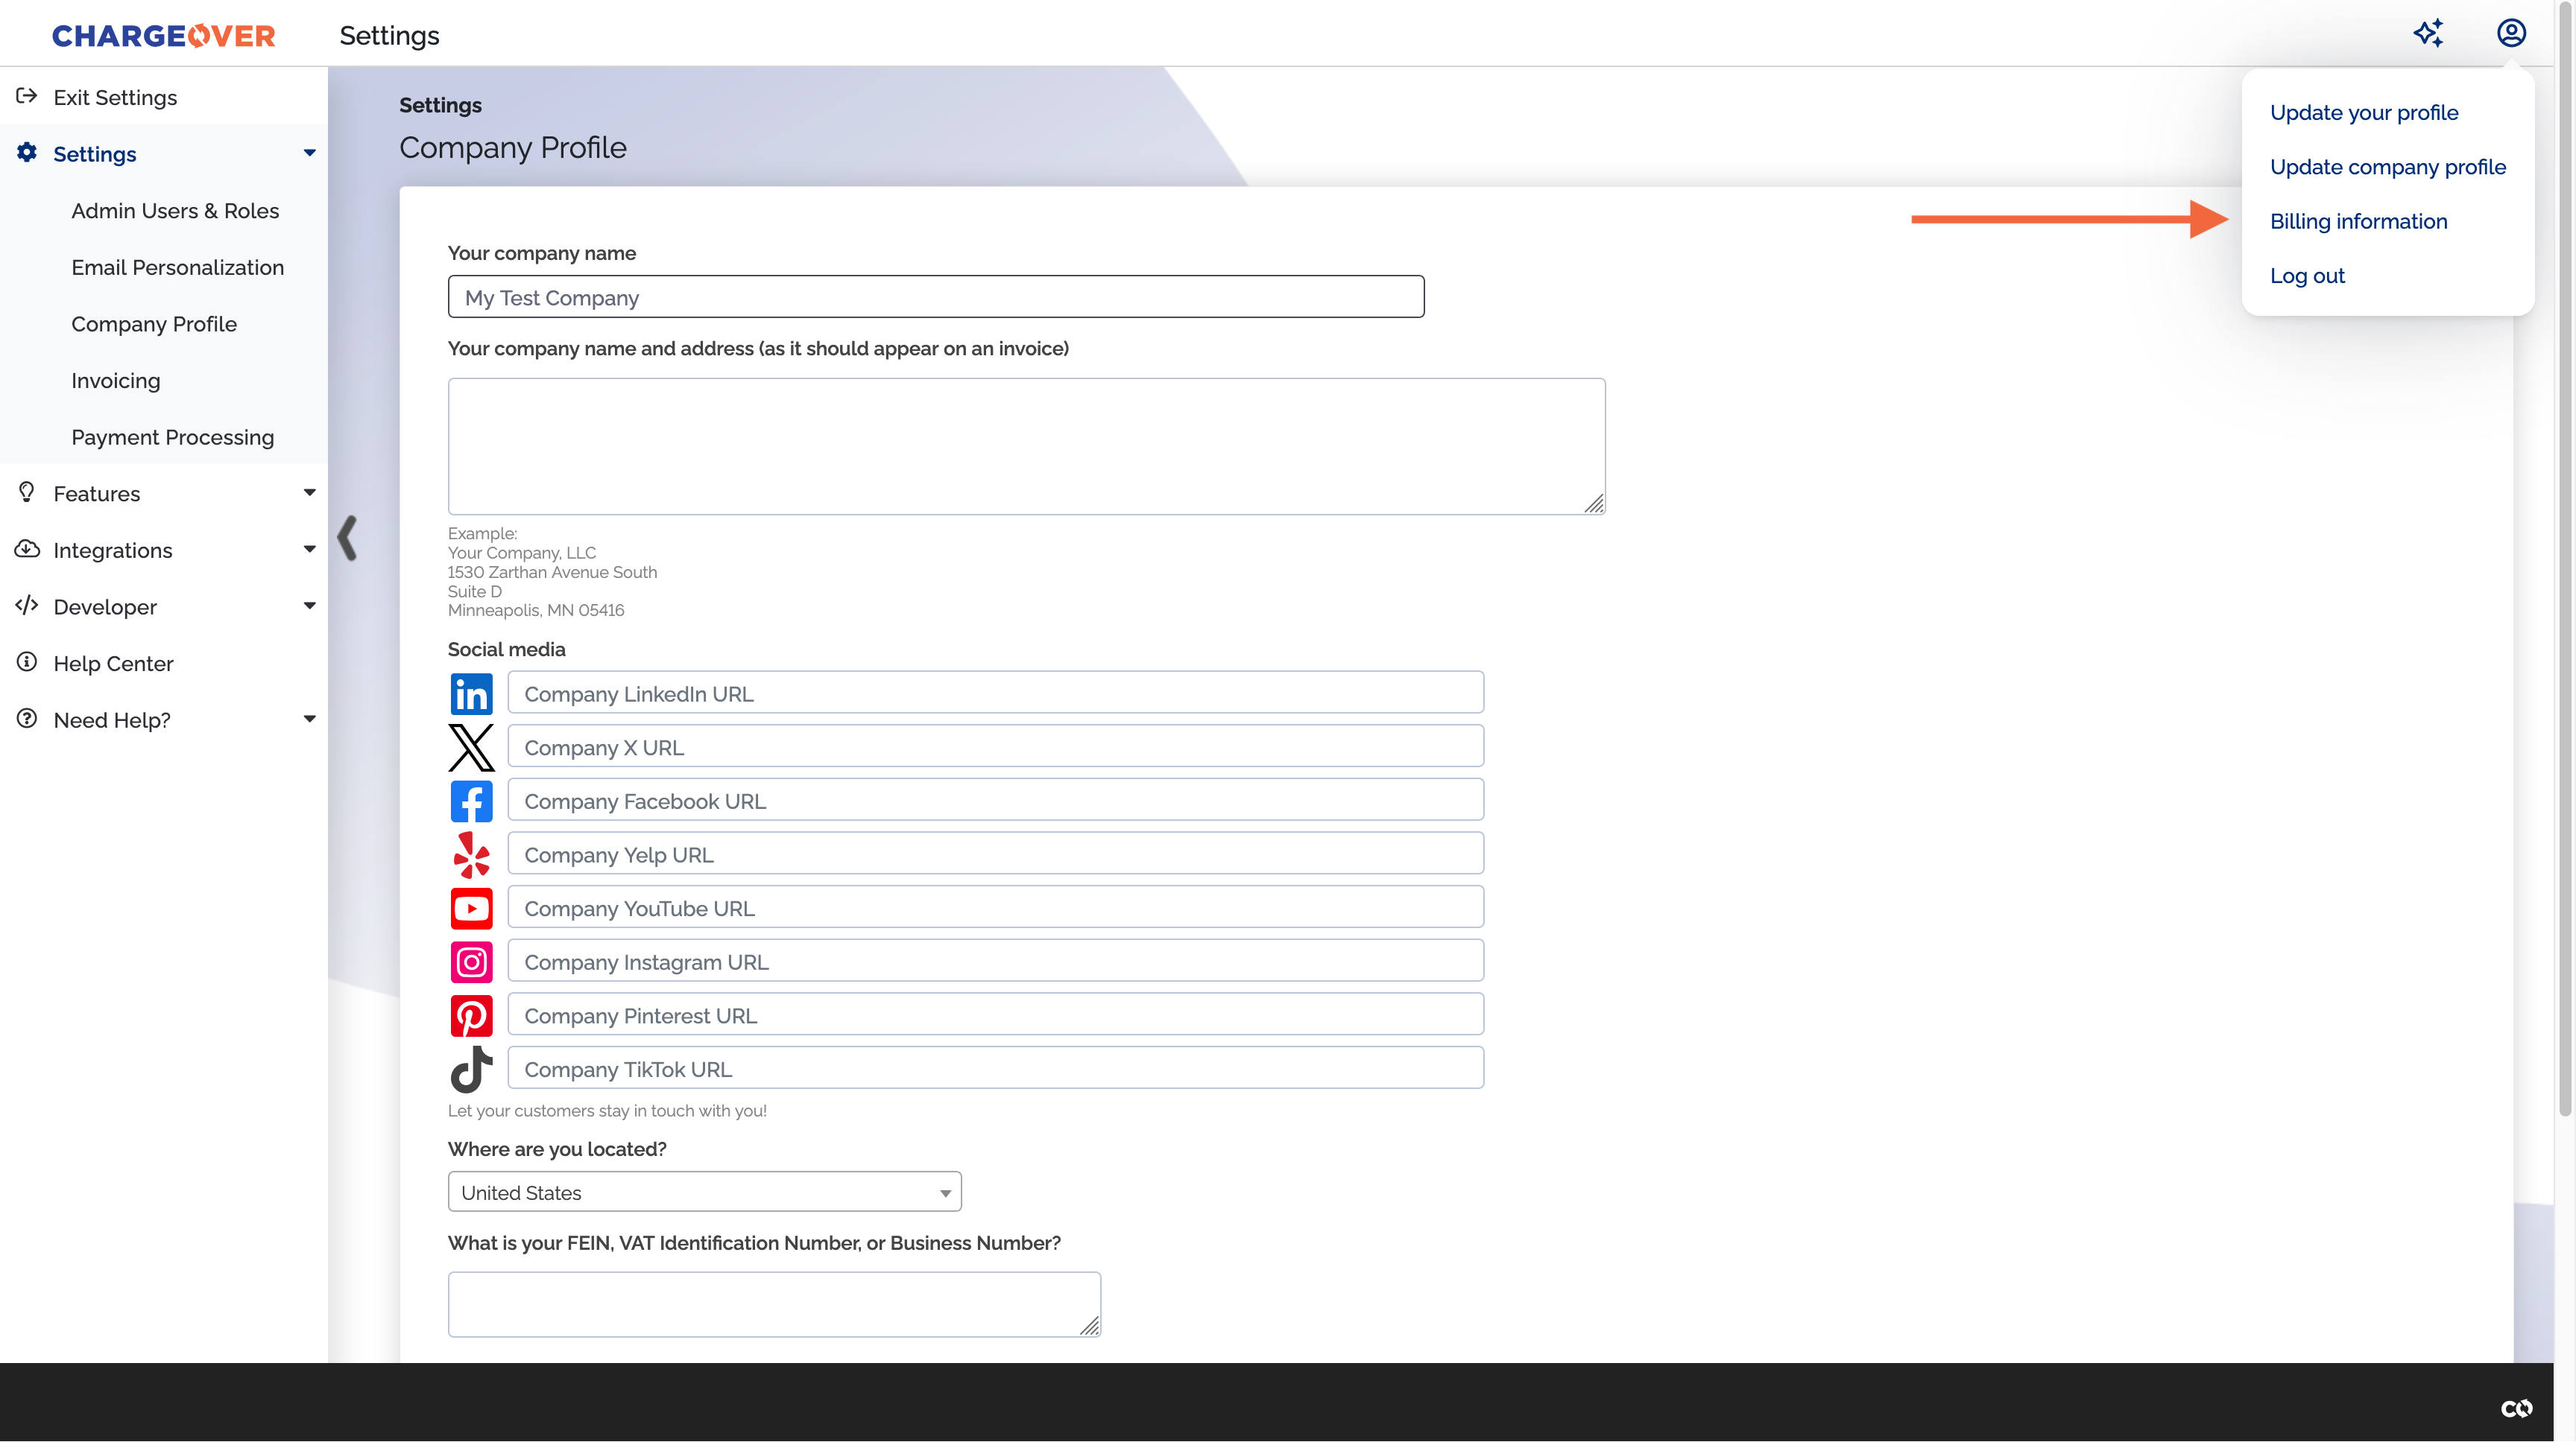
Task: Open the United States location dropdown
Action: pyautogui.click(x=704, y=1192)
